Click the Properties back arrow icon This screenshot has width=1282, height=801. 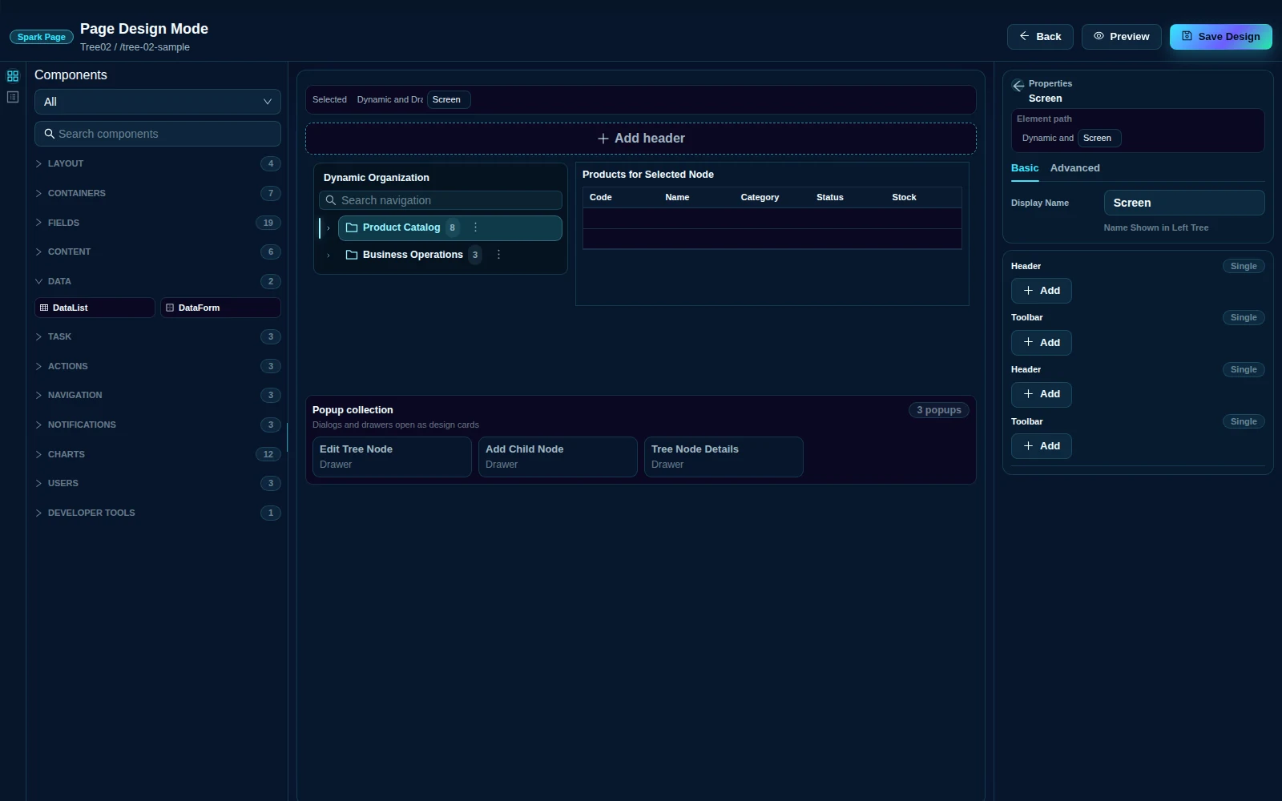[x=1018, y=86]
